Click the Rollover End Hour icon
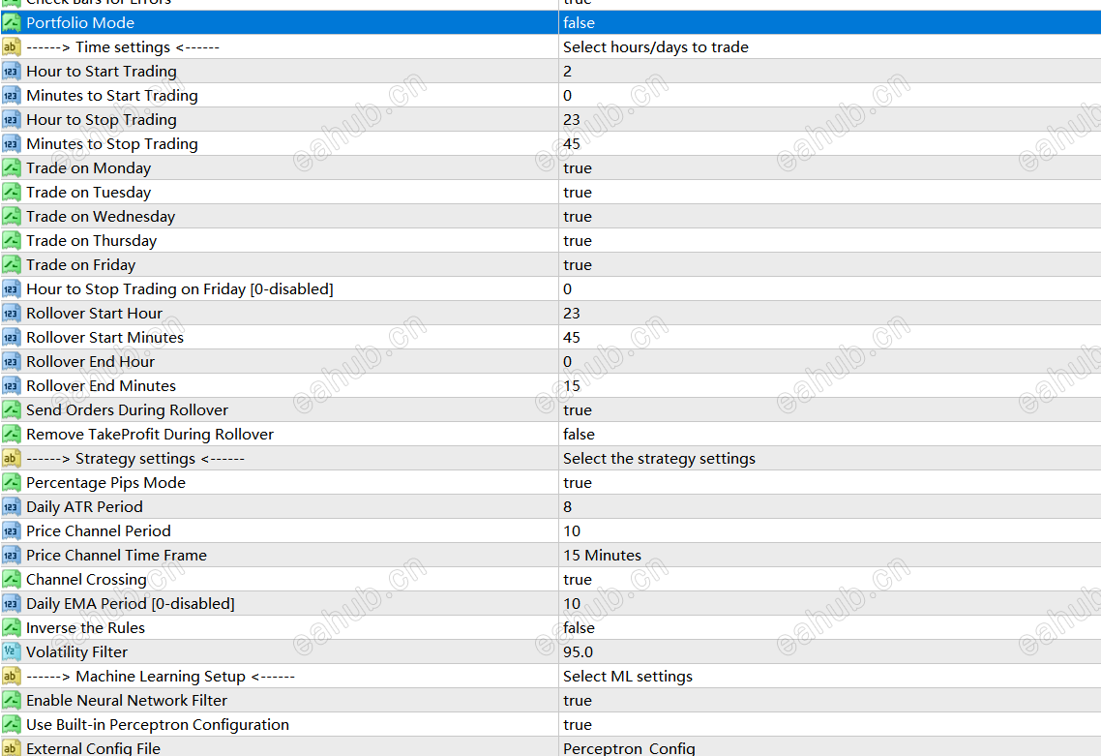This screenshot has width=1101, height=756. 12,362
